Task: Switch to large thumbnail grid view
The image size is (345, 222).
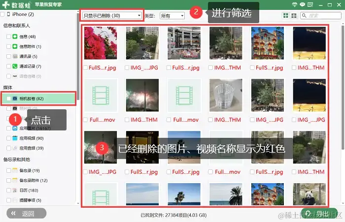Action: [x=285, y=15]
